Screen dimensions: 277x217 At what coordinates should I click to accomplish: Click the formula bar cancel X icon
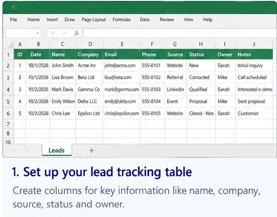(53, 33)
